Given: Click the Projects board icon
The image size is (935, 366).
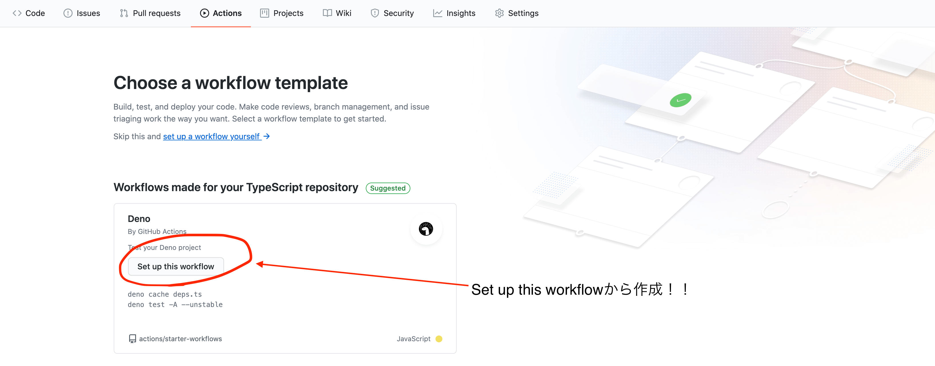Looking at the screenshot, I should (x=265, y=13).
